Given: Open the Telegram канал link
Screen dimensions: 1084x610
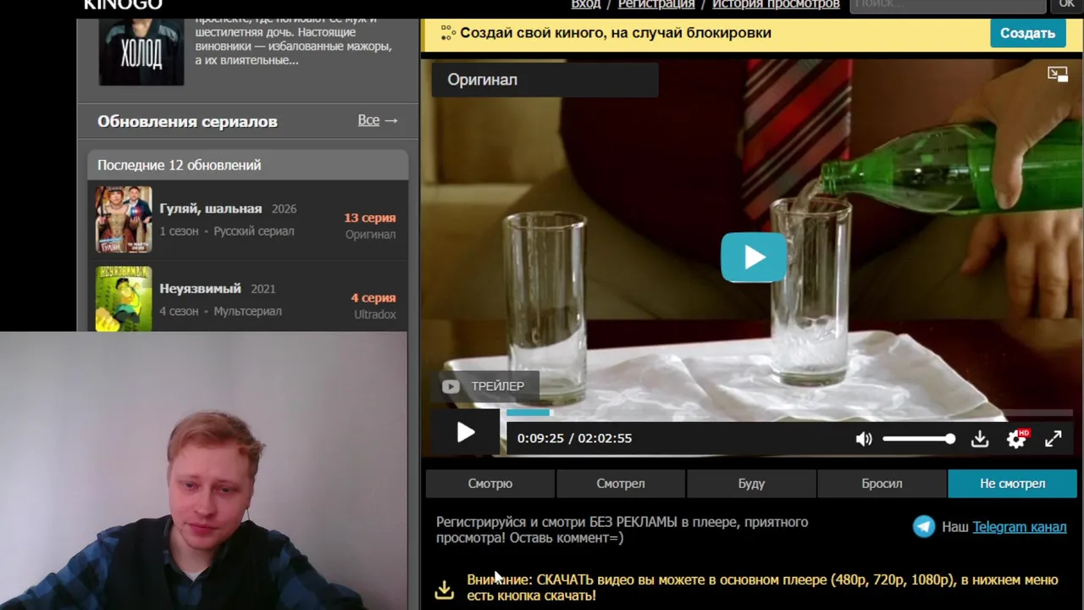Looking at the screenshot, I should coord(1020,527).
